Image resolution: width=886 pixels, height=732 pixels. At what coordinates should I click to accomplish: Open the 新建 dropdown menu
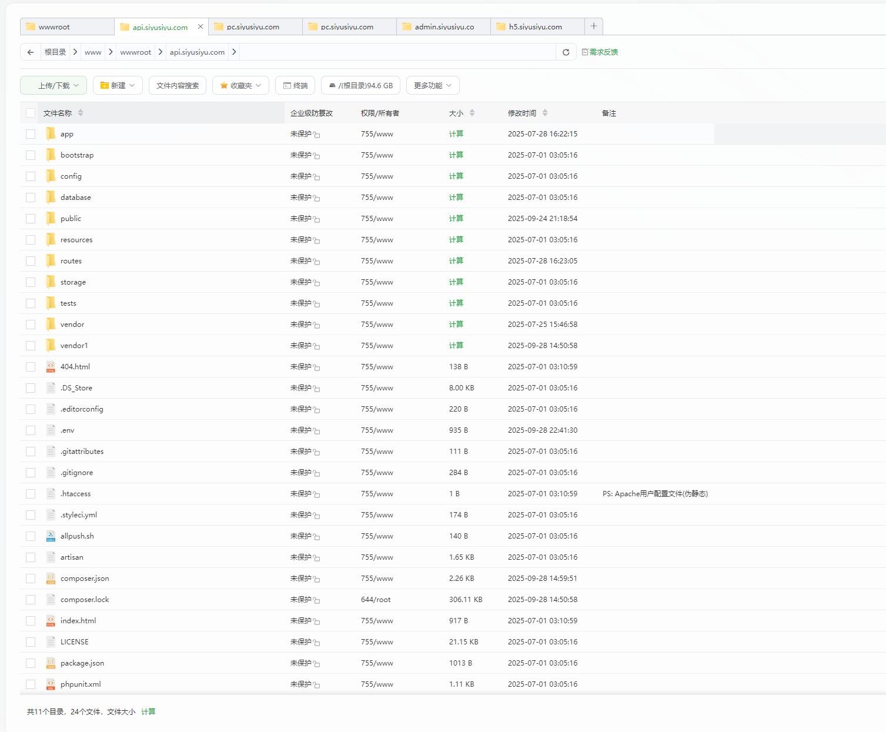point(118,85)
